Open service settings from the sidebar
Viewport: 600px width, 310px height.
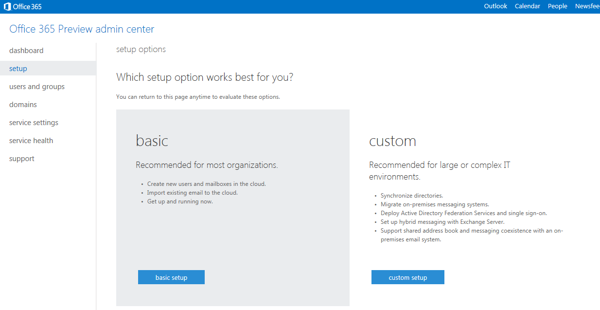click(34, 123)
